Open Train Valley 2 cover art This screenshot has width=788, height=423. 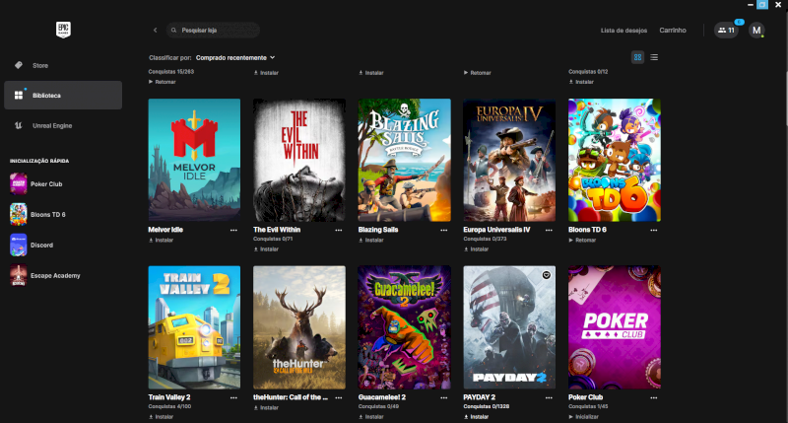[194, 327]
